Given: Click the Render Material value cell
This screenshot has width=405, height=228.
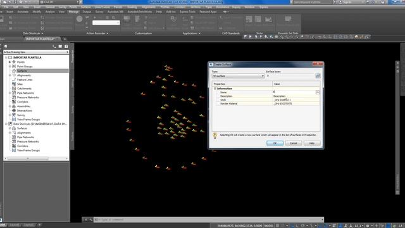Looking at the screenshot, I should [296, 104].
